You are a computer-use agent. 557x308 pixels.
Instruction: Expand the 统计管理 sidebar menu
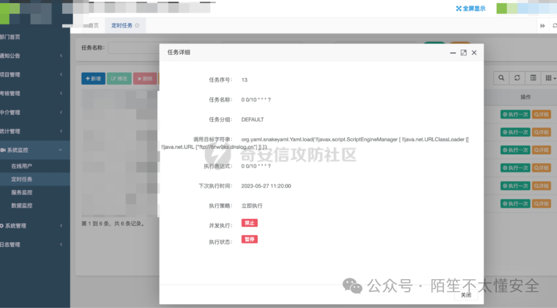coord(35,131)
